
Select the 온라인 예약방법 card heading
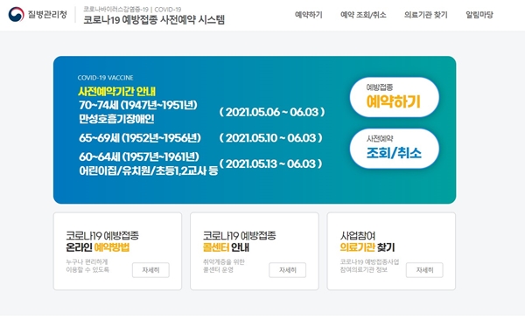(x=102, y=241)
